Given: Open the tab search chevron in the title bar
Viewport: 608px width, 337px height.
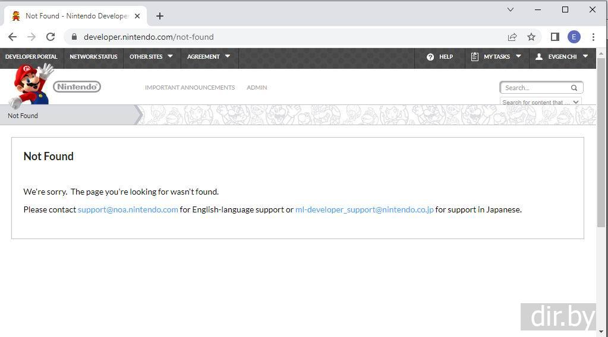Looking at the screenshot, I should [x=511, y=9].
